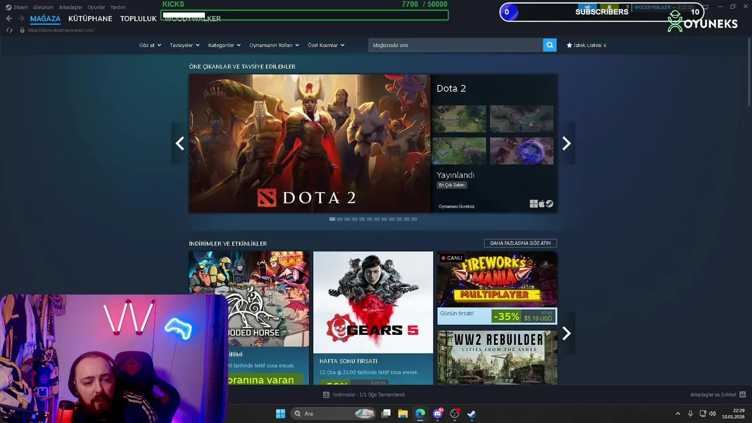
Task: Click the En Çok Satan tag
Action: [452, 185]
